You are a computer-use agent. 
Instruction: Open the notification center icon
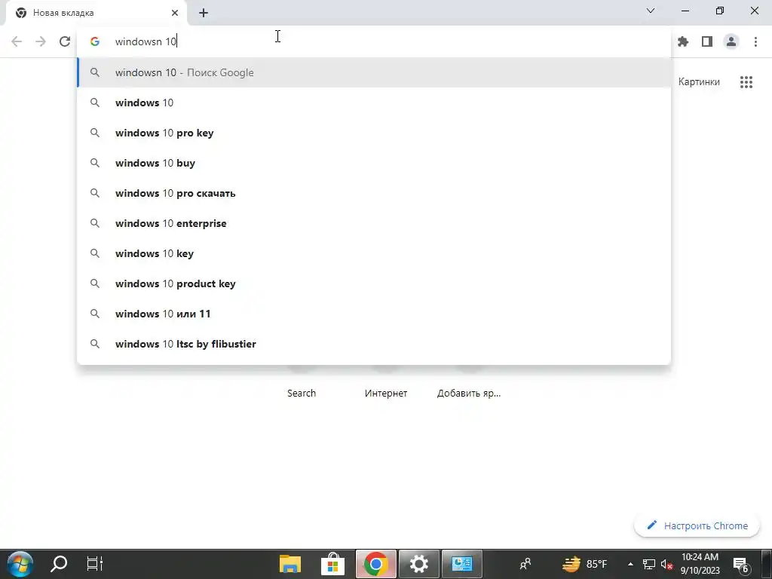click(x=741, y=565)
